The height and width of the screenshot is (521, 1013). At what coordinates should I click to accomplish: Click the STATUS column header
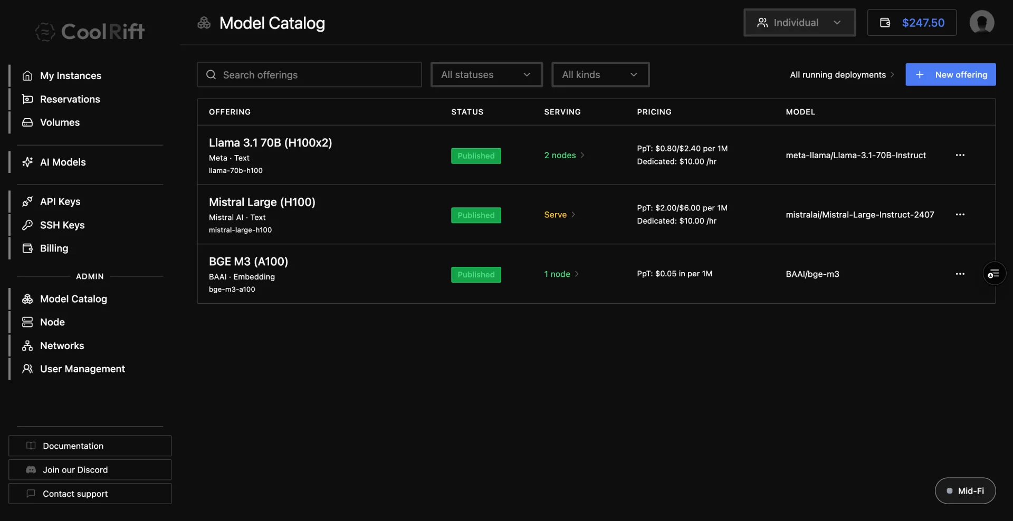pyautogui.click(x=467, y=112)
